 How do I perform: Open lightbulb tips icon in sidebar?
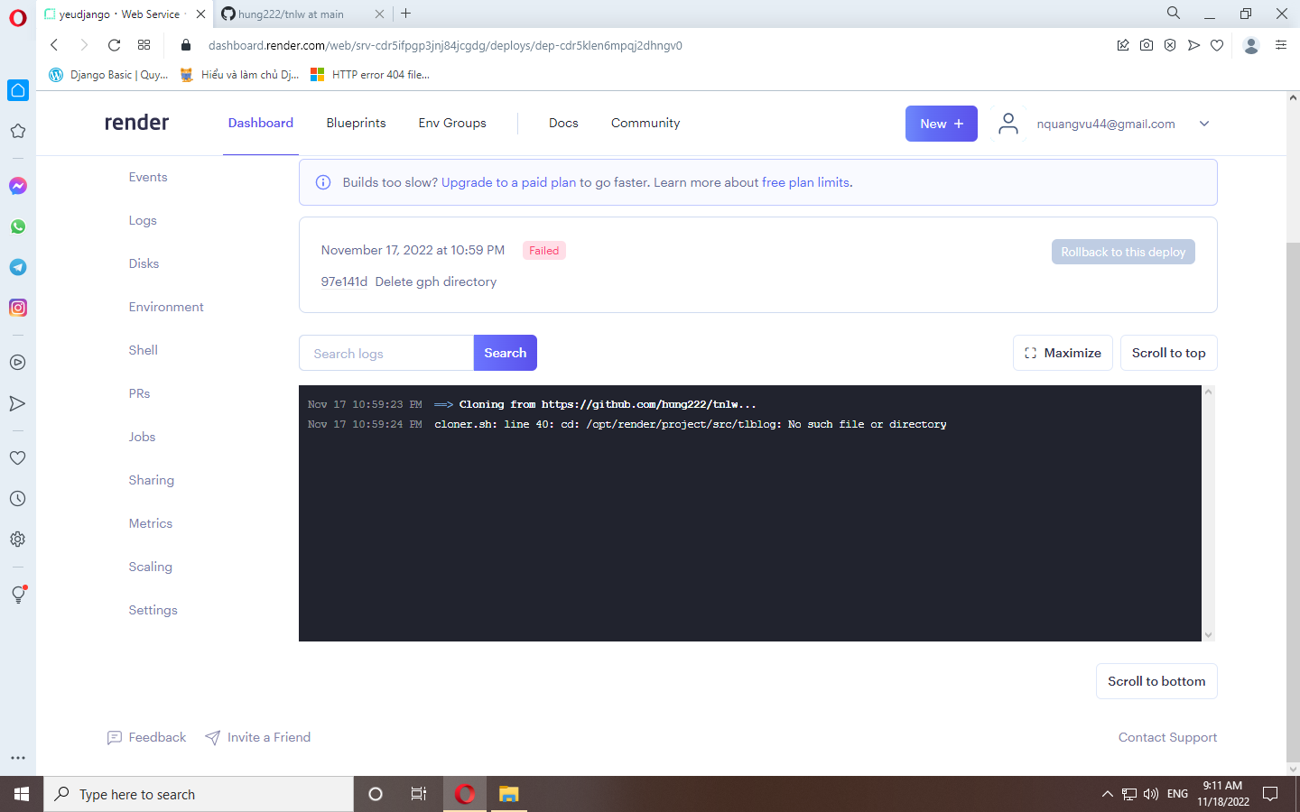point(18,594)
